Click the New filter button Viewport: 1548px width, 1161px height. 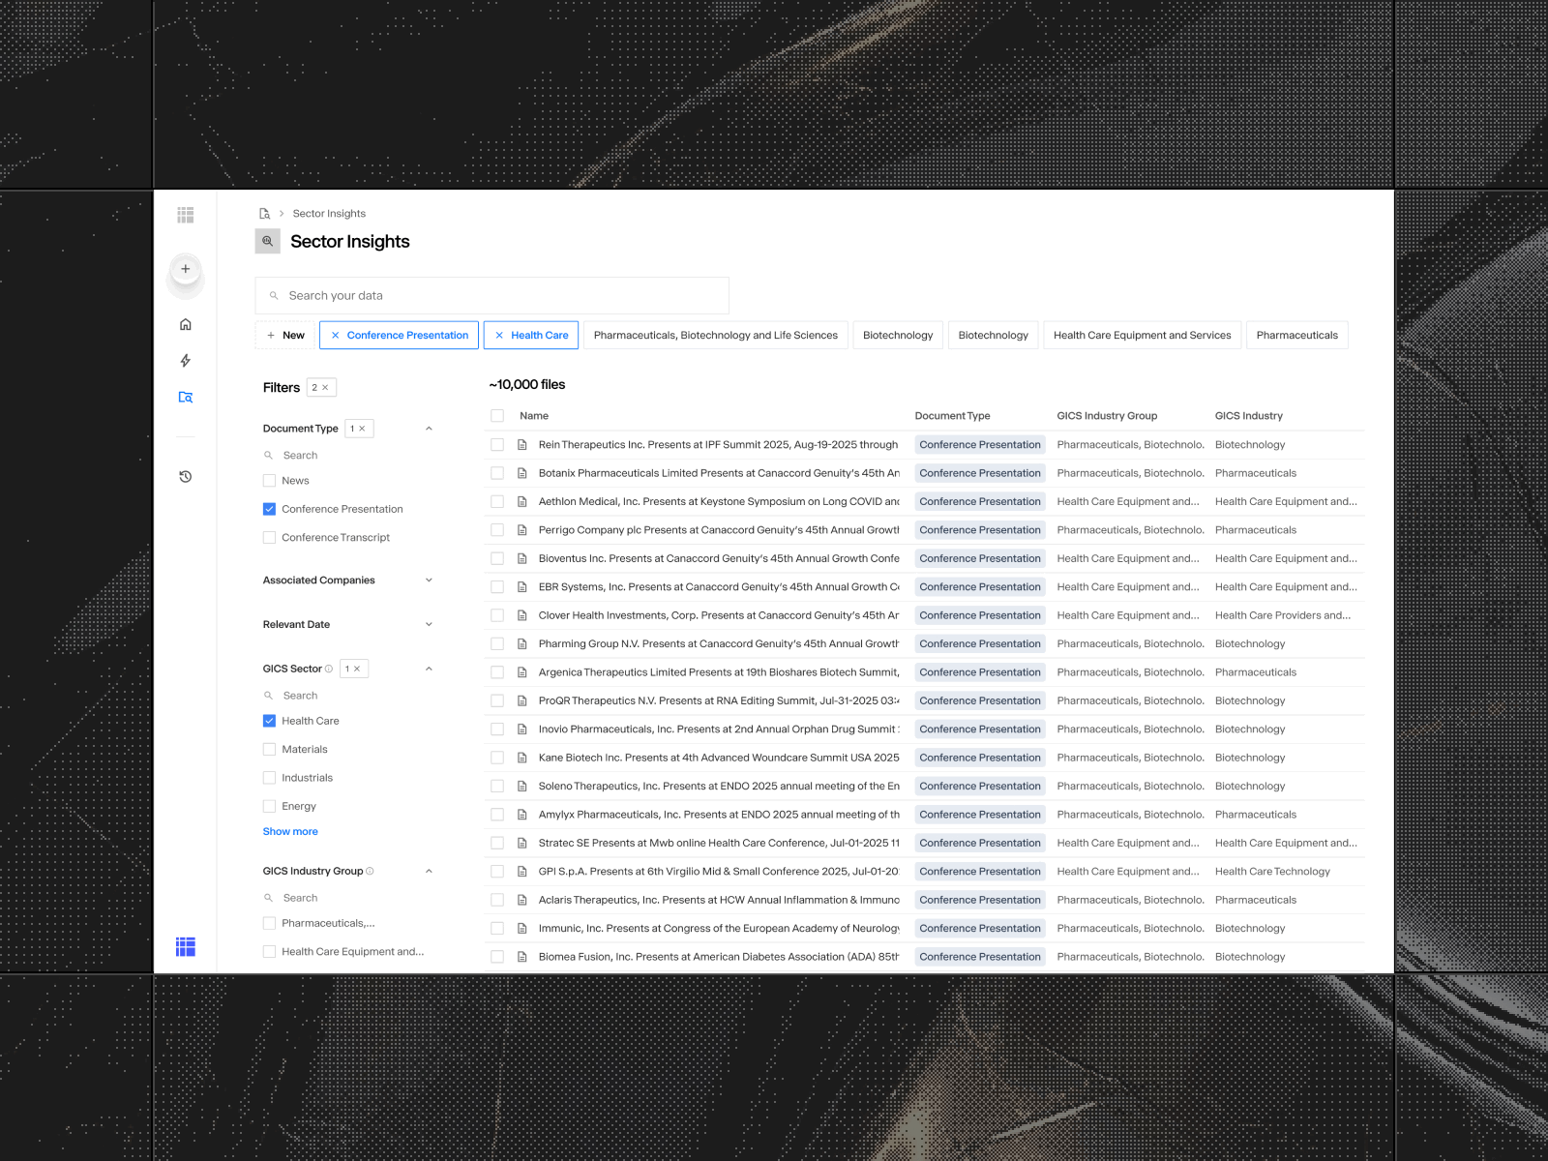point(285,336)
